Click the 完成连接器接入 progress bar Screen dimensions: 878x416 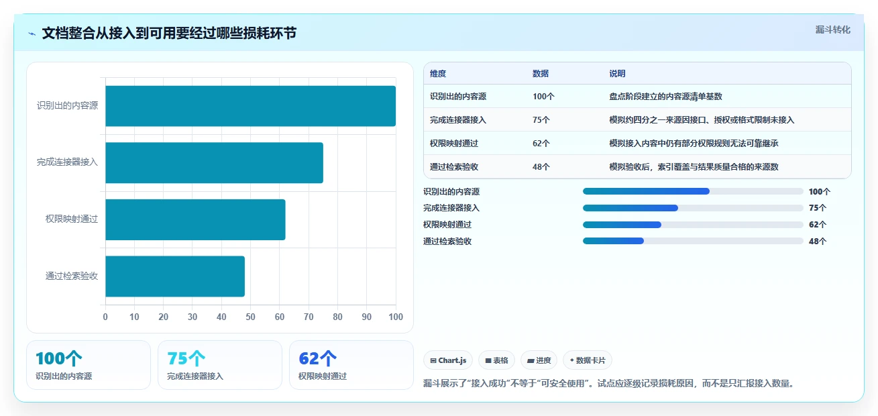pyautogui.click(x=693, y=208)
